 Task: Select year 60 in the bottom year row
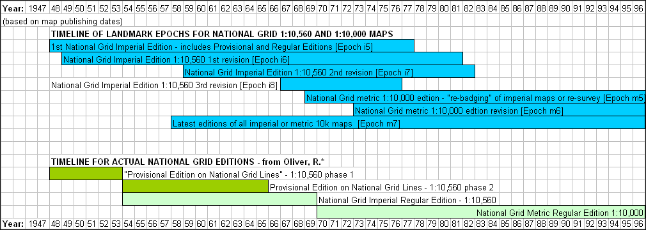coord(201,224)
